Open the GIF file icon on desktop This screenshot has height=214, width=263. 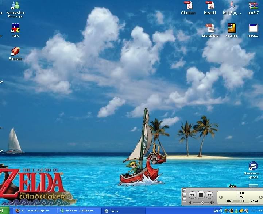(210, 30)
